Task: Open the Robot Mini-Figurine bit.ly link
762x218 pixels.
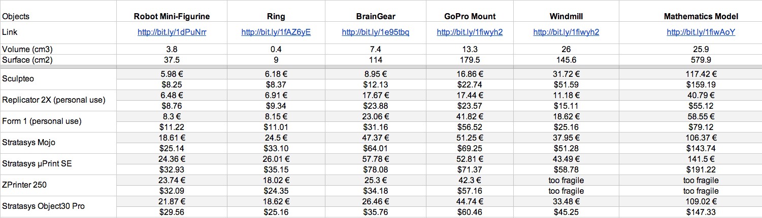Action: tap(172, 32)
